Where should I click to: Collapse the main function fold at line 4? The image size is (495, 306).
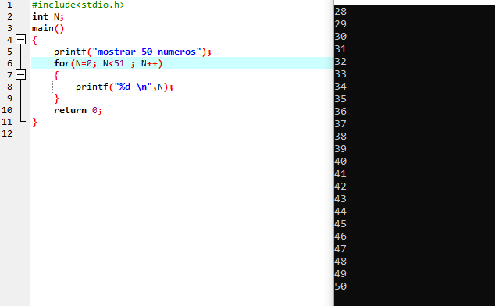coord(20,40)
